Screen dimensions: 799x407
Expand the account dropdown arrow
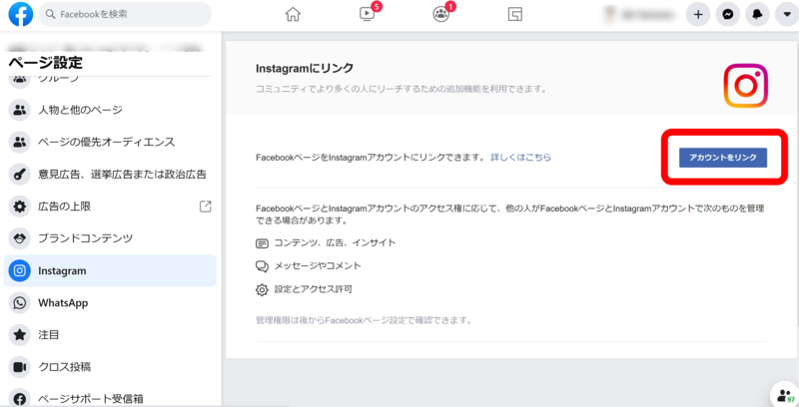coord(786,15)
